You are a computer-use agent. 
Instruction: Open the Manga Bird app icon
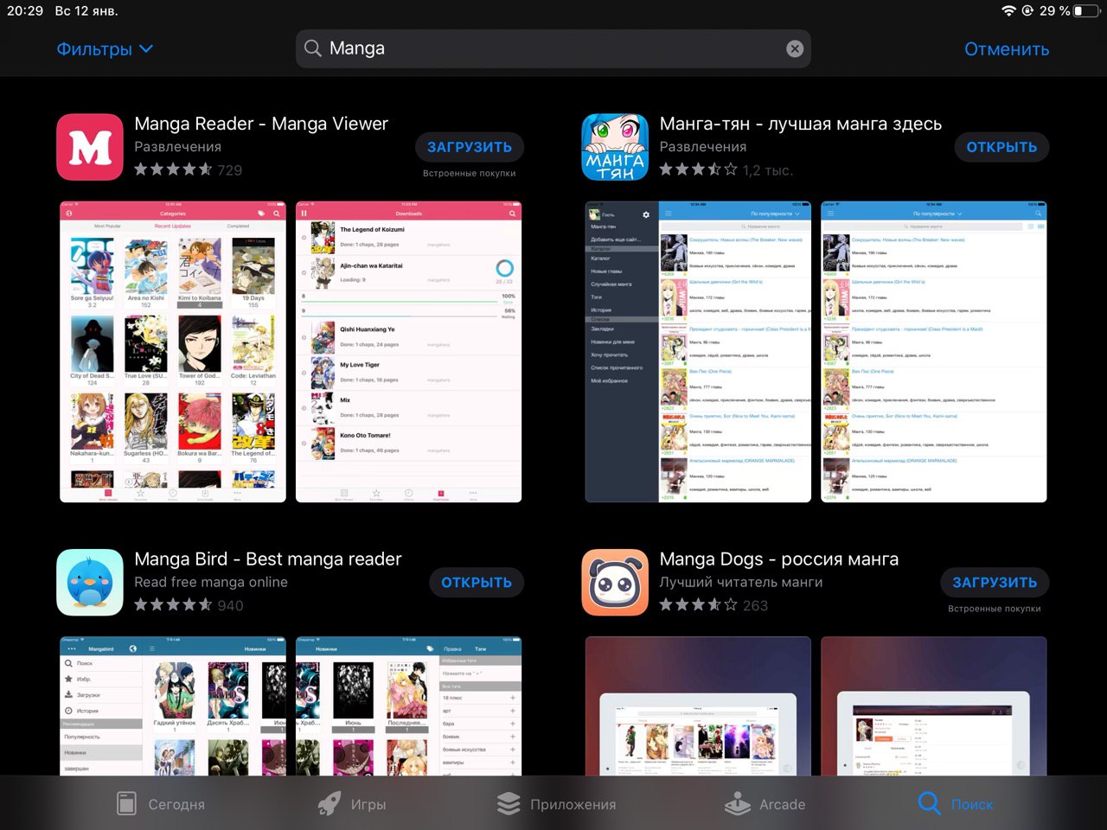pos(90,583)
